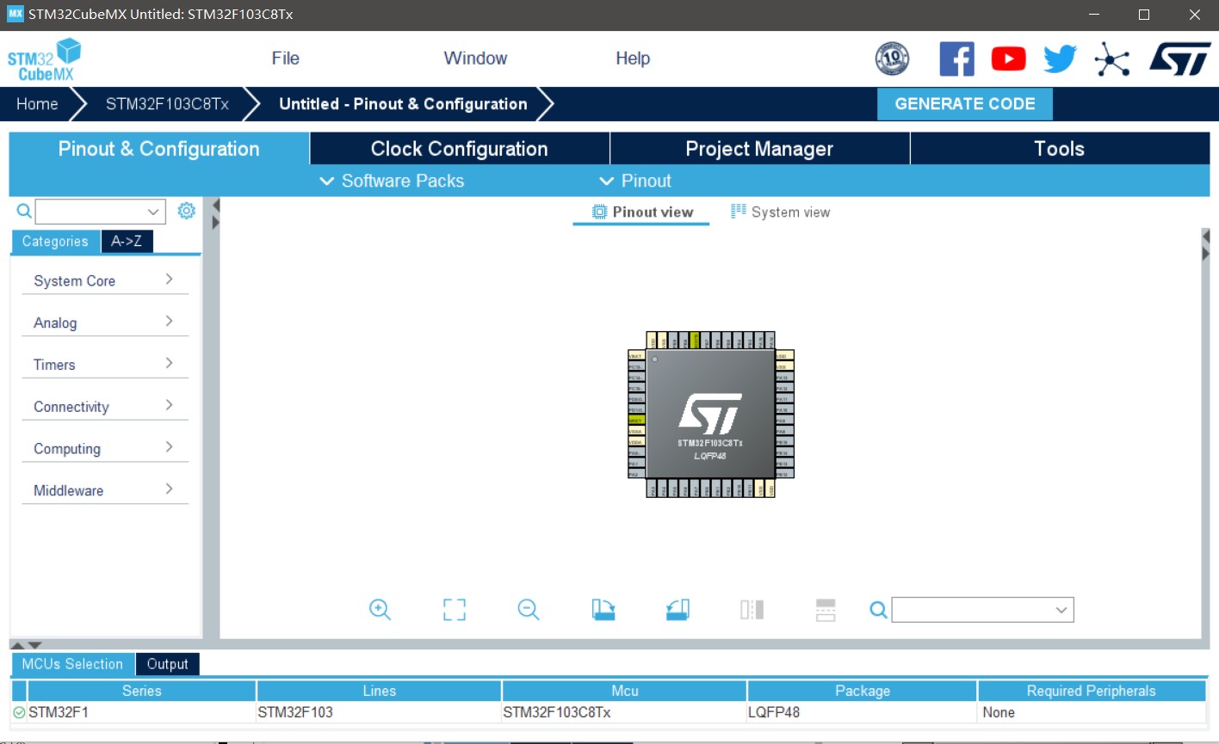Switch to the A->Z list tab
Viewport: 1219px width, 744px height.
click(127, 242)
